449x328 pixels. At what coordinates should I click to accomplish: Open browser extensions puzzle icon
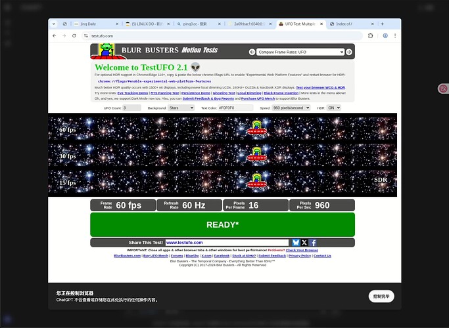(370, 35)
